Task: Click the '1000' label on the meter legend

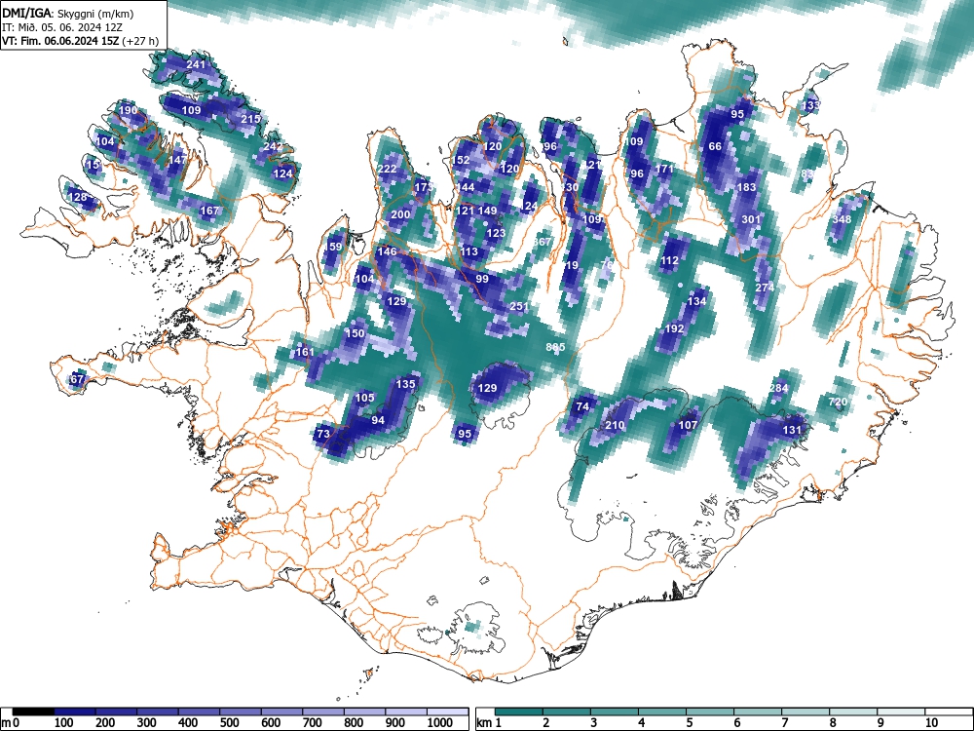Action: [440, 722]
